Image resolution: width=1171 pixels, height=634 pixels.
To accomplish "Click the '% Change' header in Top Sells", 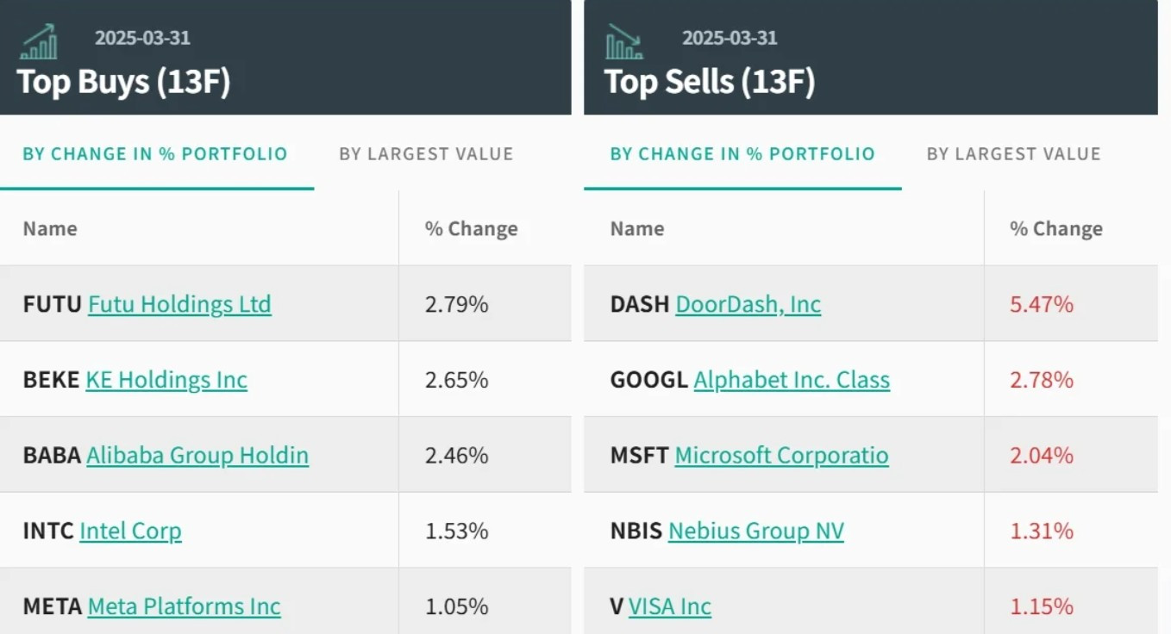I will click(1056, 229).
